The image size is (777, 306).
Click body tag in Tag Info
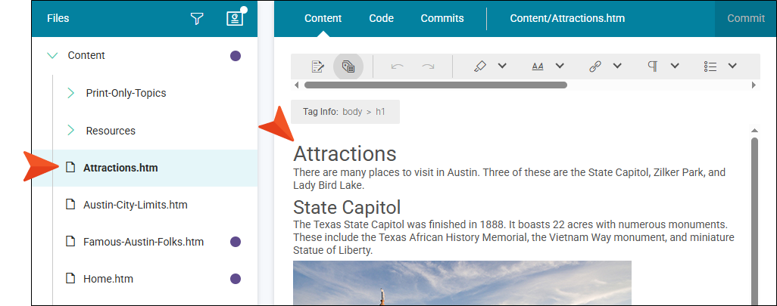point(352,112)
